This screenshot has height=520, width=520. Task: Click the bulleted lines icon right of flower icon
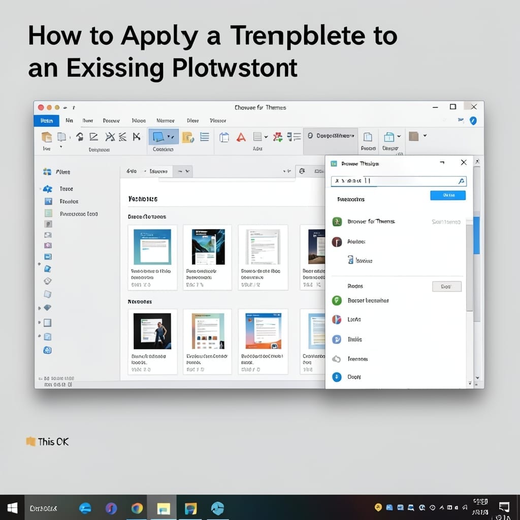click(x=294, y=137)
